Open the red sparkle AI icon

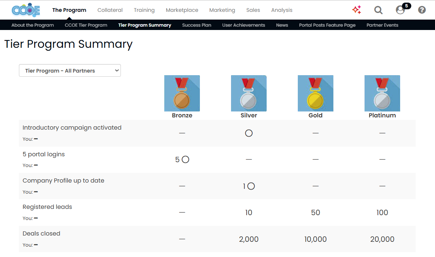[x=357, y=10]
